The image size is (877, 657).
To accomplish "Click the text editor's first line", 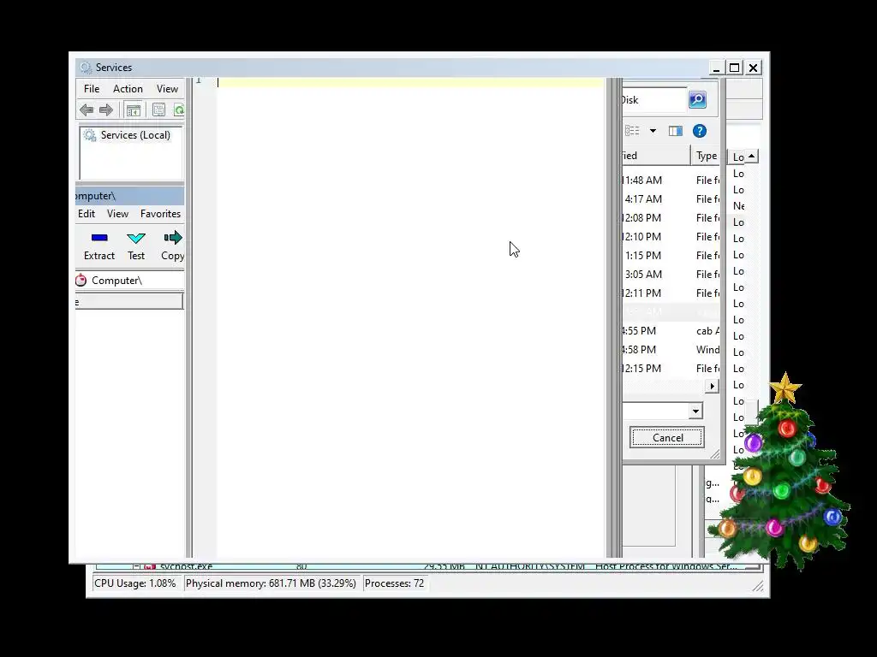I will pyautogui.click(x=410, y=83).
